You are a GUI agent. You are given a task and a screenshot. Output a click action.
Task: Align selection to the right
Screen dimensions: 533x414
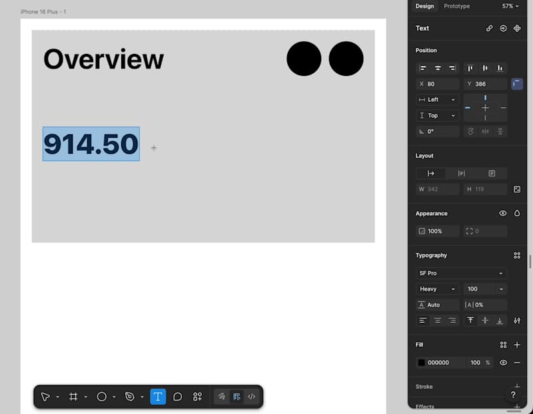click(452, 69)
